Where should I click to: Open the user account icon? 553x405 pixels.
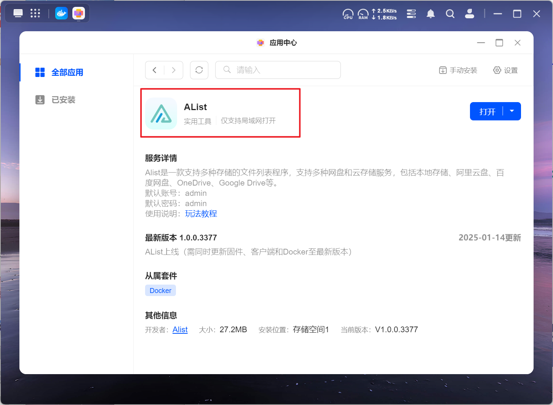point(470,14)
